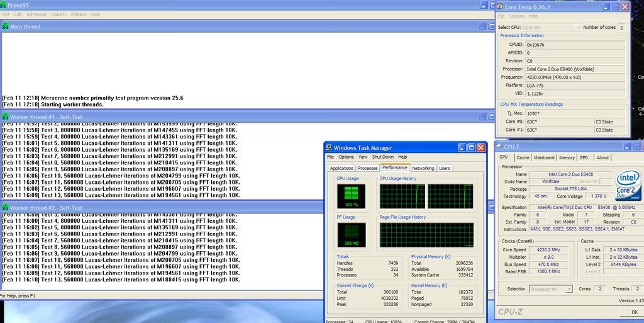Screen dimensions: 644x323
Task: Click the Main thread window icon
Action: click(5, 26)
